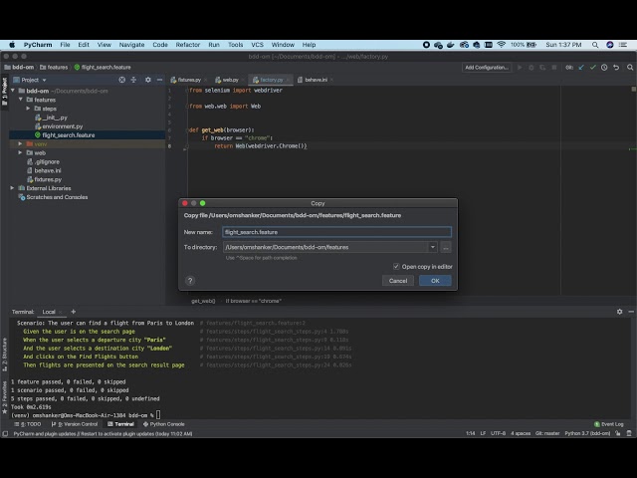Image resolution: width=637 pixels, height=478 pixels.
Task: Click the Revert undo arrow icon
Action: click(616, 68)
